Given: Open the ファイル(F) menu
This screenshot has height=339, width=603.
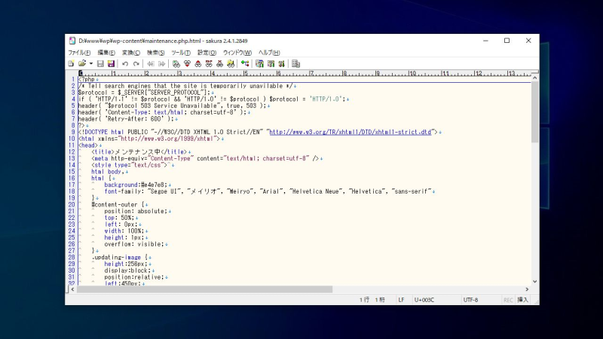Looking at the screenshot, I should pyautogui.click(x=79, y=53).
